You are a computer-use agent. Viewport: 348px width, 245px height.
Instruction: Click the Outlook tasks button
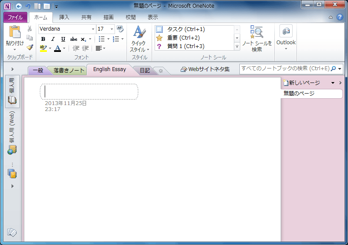point(286,38)
